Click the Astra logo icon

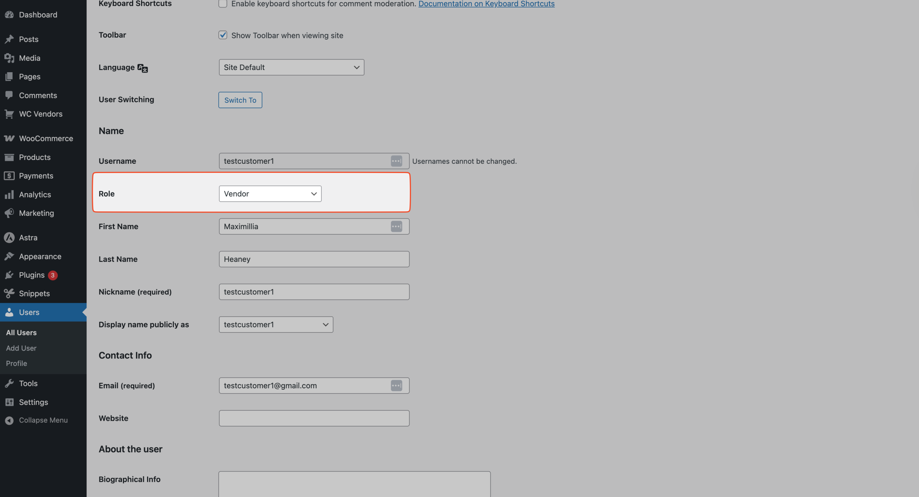click(9, 237)
